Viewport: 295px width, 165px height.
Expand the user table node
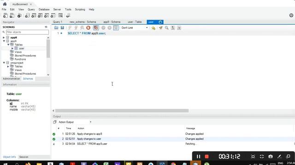[12, 48]
